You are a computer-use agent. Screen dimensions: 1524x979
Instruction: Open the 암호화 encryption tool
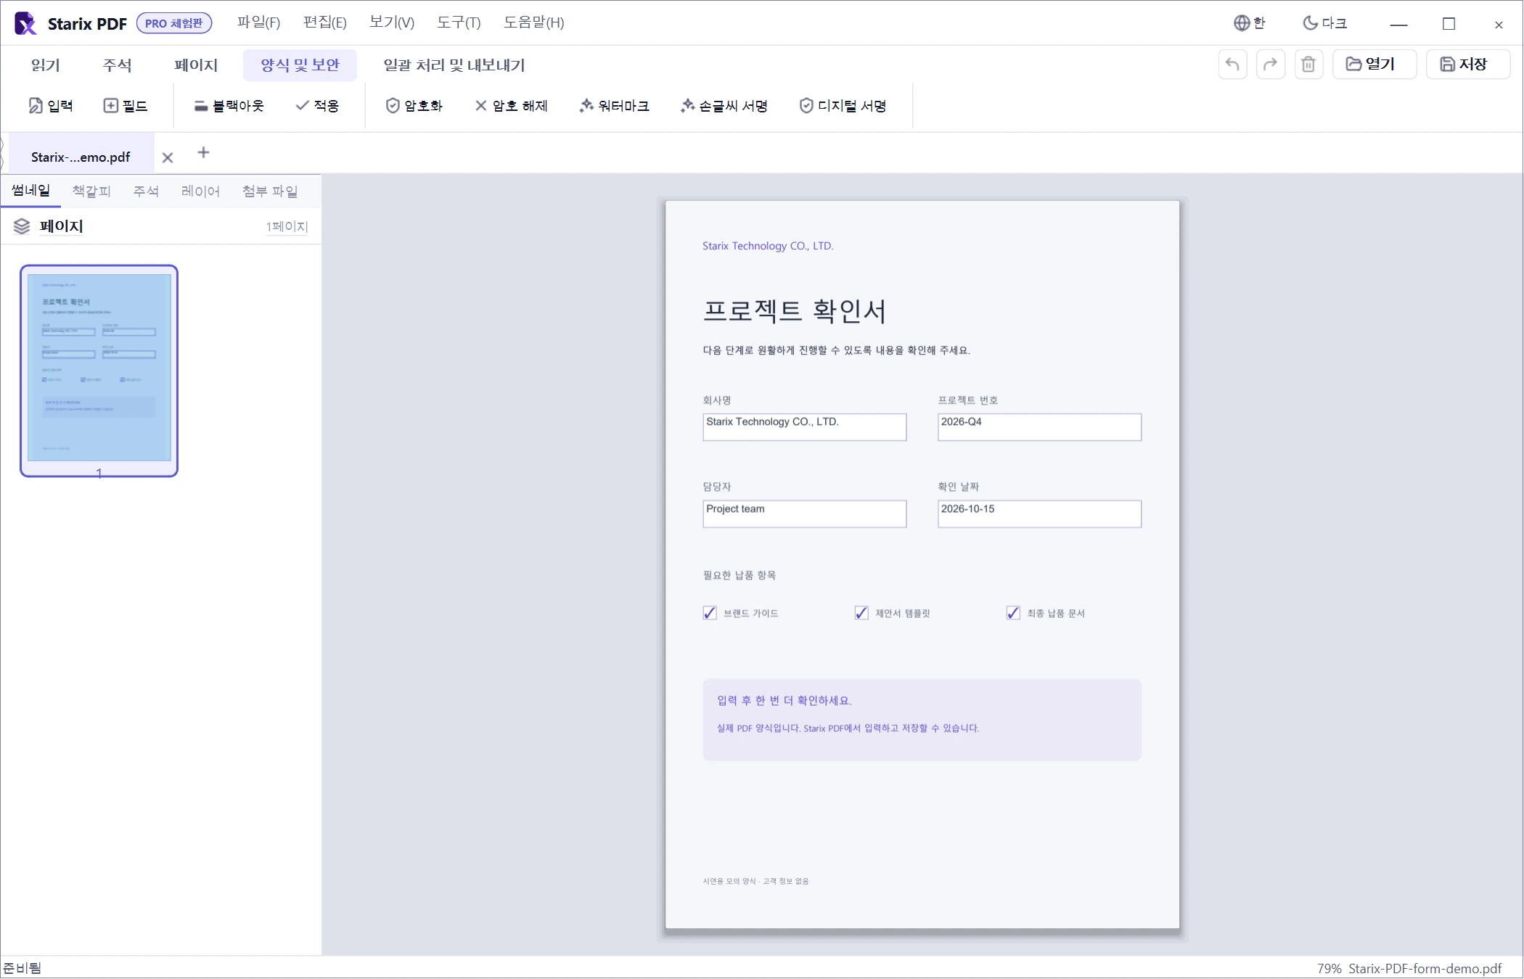pos(414,106)
